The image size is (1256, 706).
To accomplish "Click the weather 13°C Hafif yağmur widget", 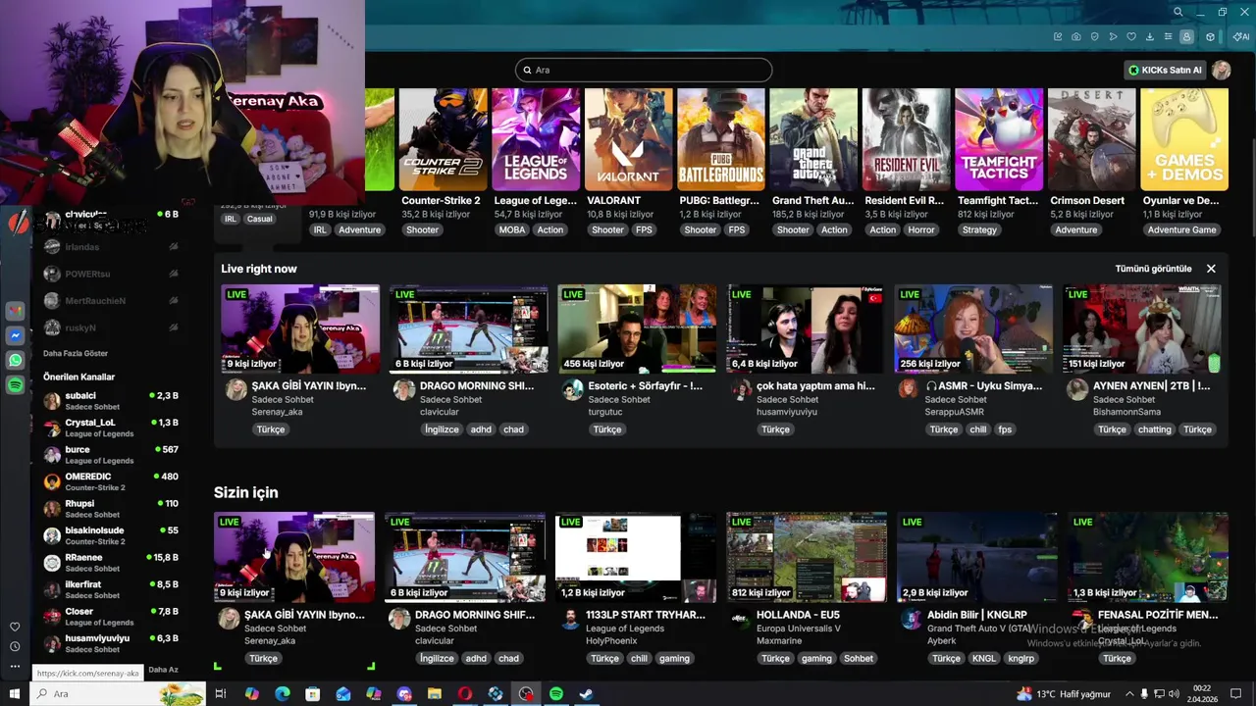I will click(1064, 694).
